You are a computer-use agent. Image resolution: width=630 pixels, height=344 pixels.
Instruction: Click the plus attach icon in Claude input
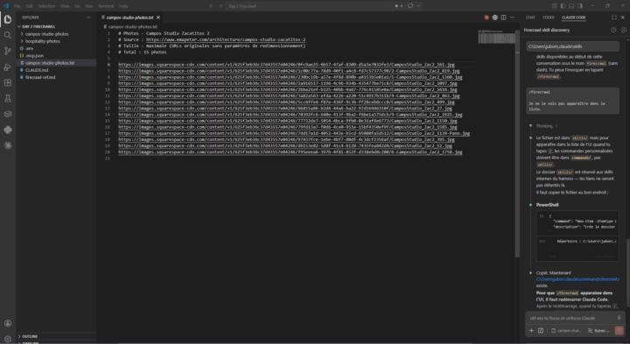point(531,331)
